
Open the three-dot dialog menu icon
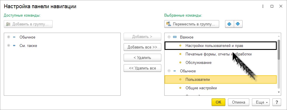point(263,6)
